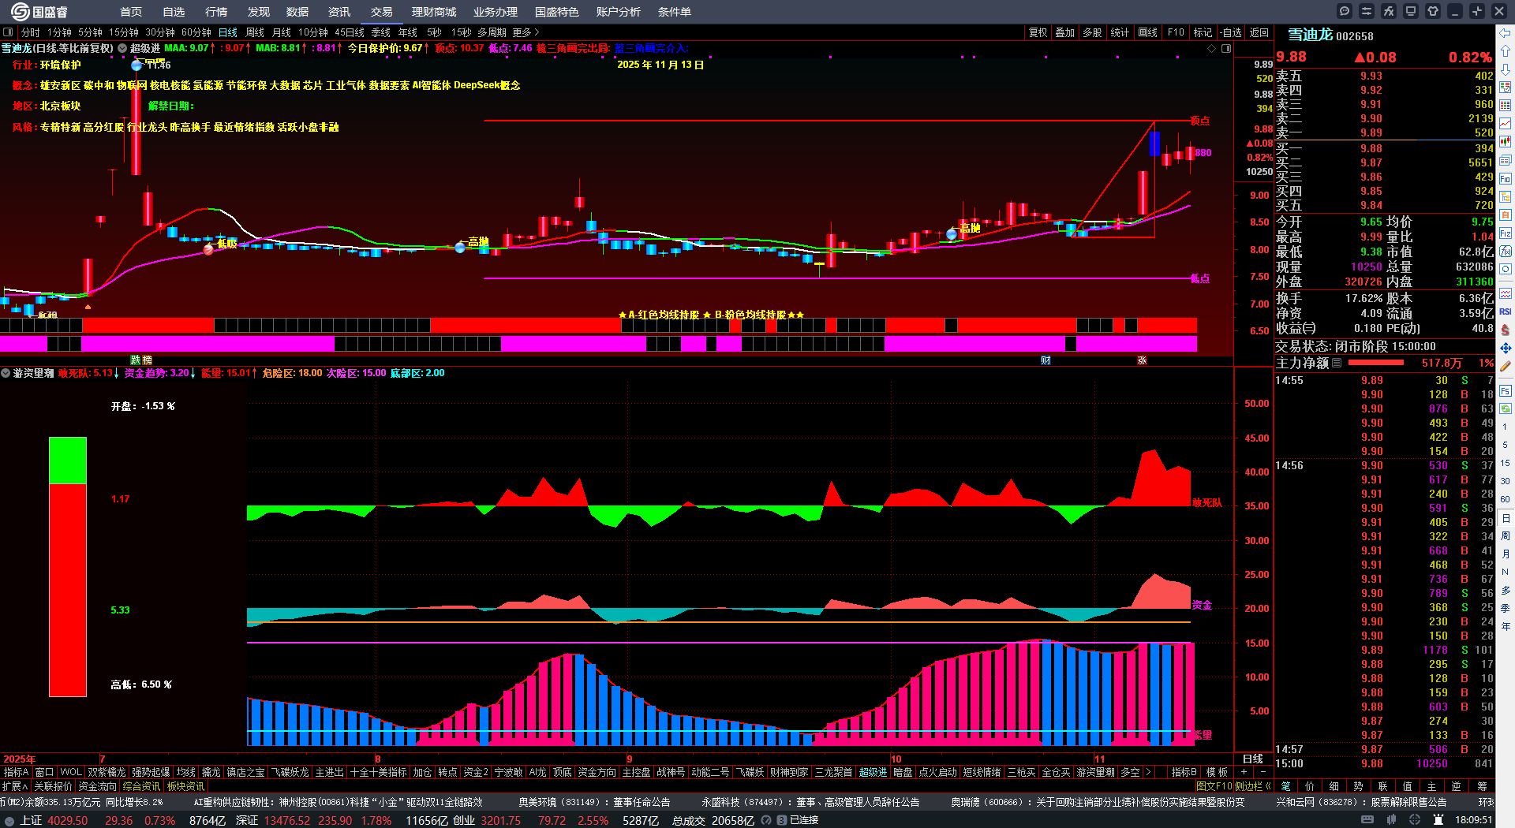
Task: Open the 模板 template selector
Action: pyautogui.click(x=1217, y=772)
